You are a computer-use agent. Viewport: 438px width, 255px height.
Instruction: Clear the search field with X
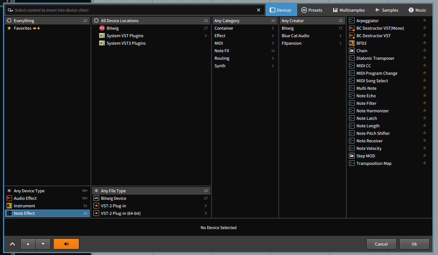(258, 10)
